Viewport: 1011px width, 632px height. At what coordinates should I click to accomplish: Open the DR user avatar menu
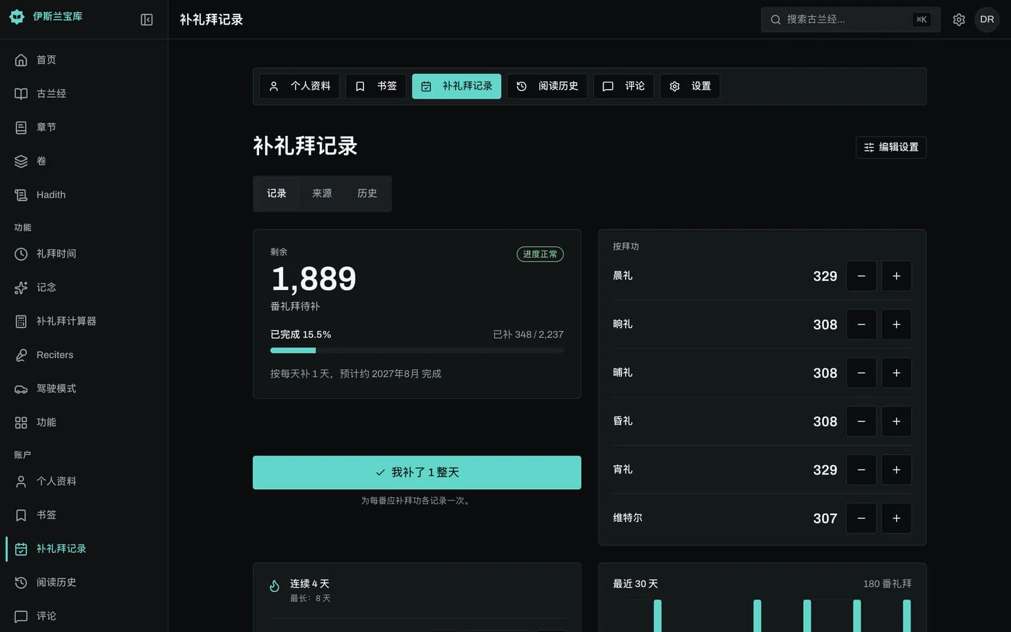point(986,20)
